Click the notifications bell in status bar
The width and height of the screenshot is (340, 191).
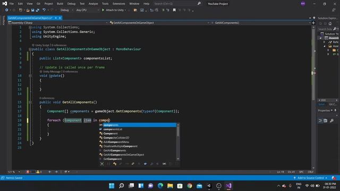pyautogui.click(x=334, y=178)
